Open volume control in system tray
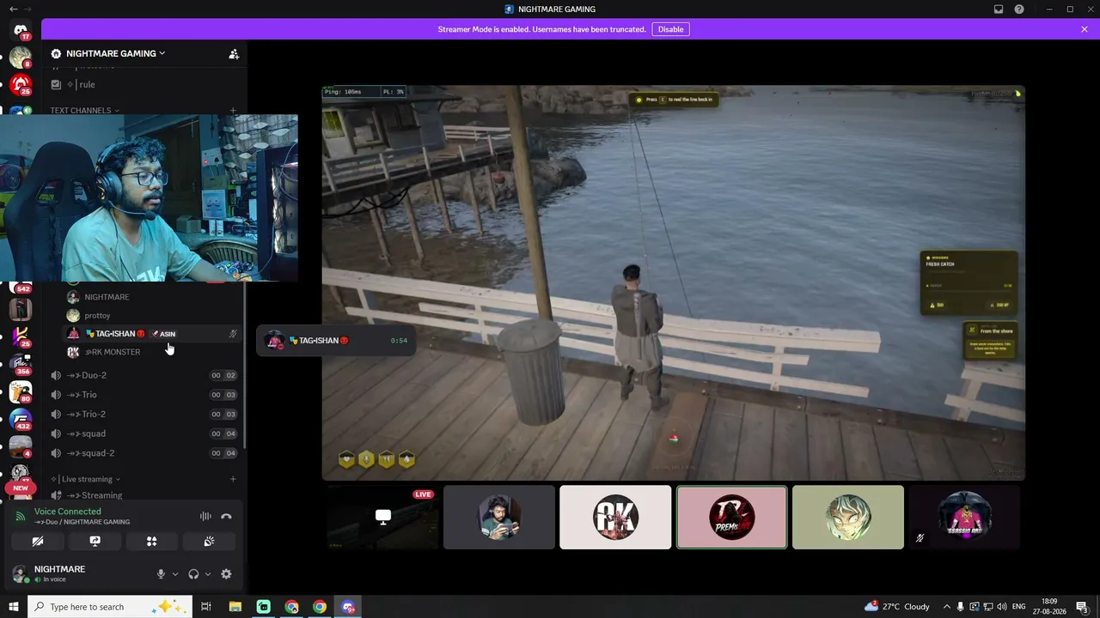 tap(1002, 607)
